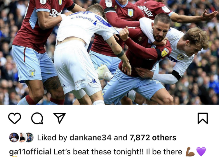Tap the purple heart emoji in the caption
Screen dimensions: 219x157
click(x=201, y=152)
